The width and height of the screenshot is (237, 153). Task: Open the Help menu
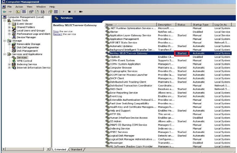pyautogui.click(x=52, y=7)
